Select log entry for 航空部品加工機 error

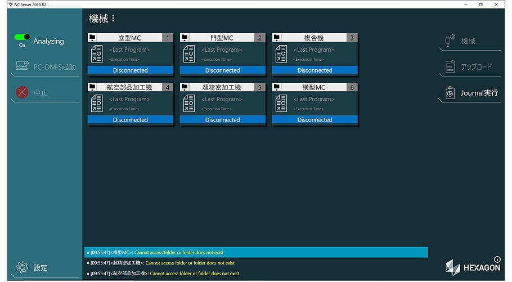(x=256, y=273)
